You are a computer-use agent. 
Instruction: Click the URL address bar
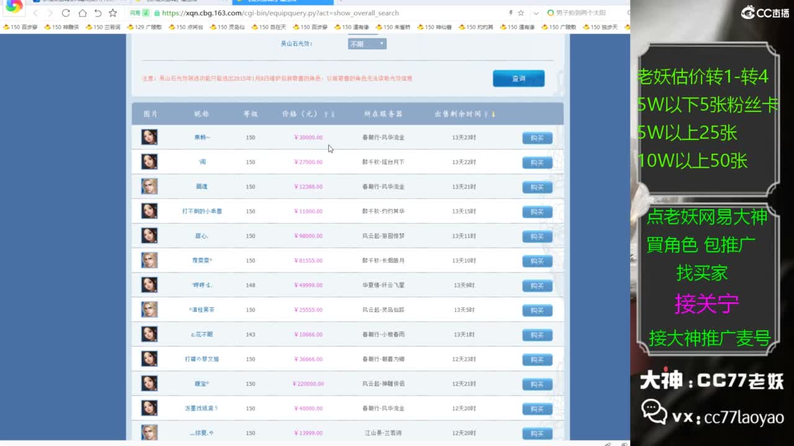pyautogui.click(x=329, y=13)
